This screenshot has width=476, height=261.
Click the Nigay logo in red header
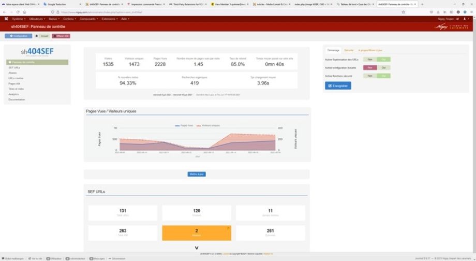451,27
